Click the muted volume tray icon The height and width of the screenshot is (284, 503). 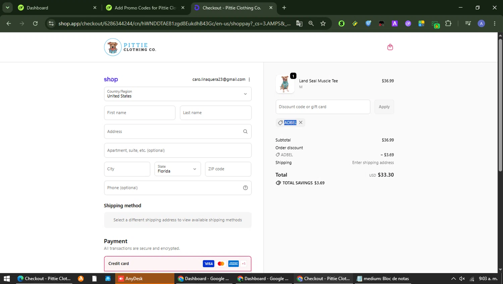[462, 279]
